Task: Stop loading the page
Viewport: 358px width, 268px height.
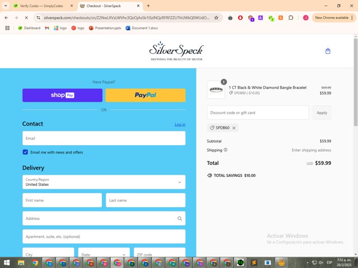Action: (26, 17)
